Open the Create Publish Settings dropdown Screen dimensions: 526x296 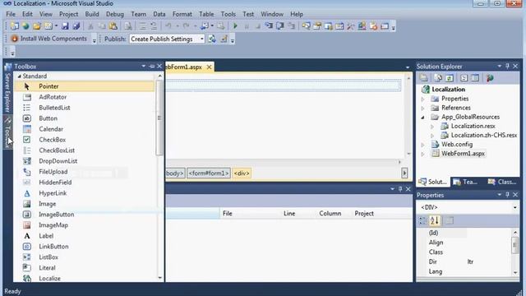201,39
